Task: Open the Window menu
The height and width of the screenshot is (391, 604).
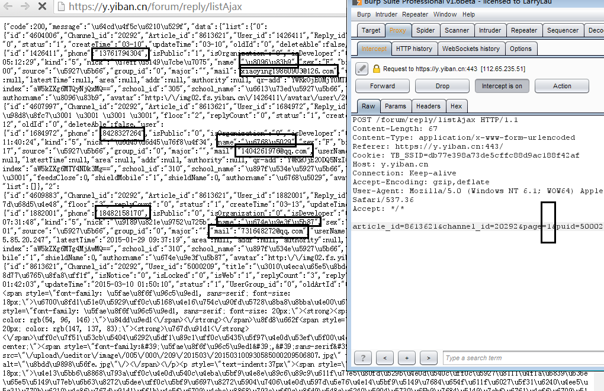Action: tap(445, 14)
